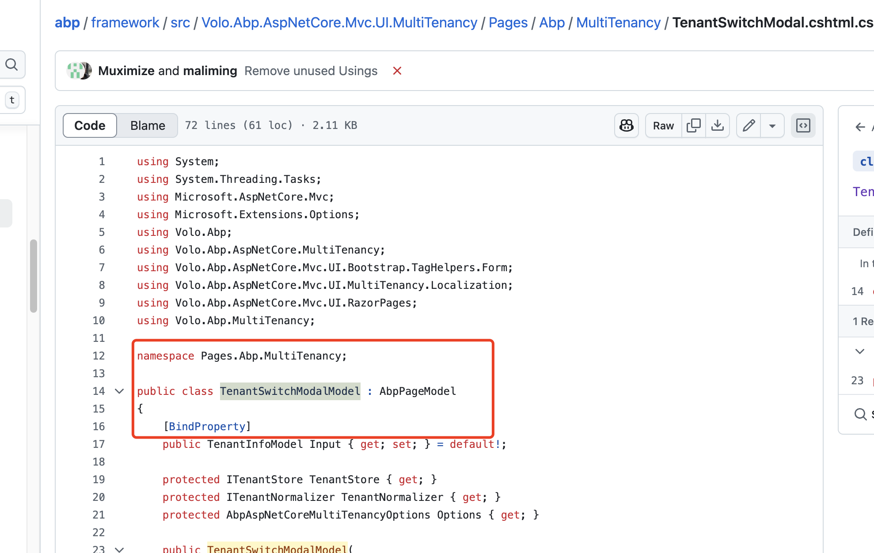
Task: Click the back arrow in symbols panel
Action: (860, 127)
